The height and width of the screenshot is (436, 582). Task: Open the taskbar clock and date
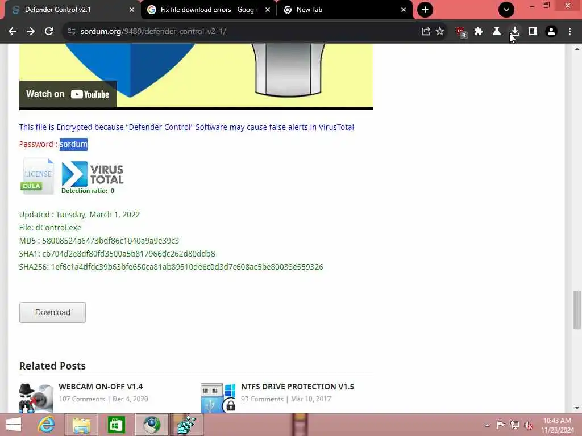pos(557,425)
